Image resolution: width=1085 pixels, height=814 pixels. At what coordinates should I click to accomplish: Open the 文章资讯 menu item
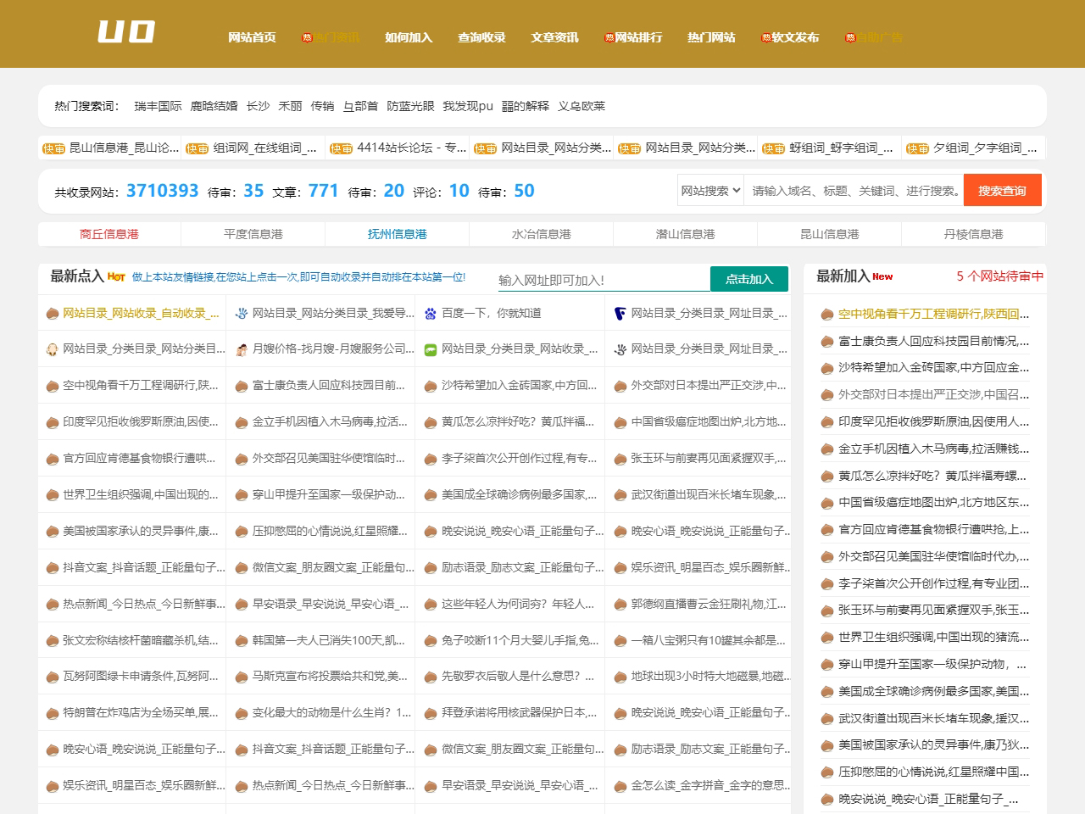coord(553,37)
